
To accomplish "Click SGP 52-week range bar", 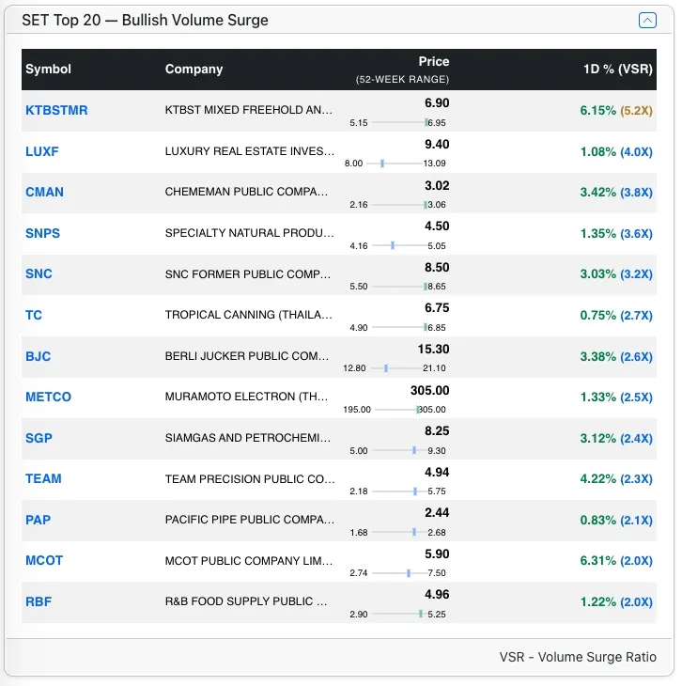I will 399,450.
